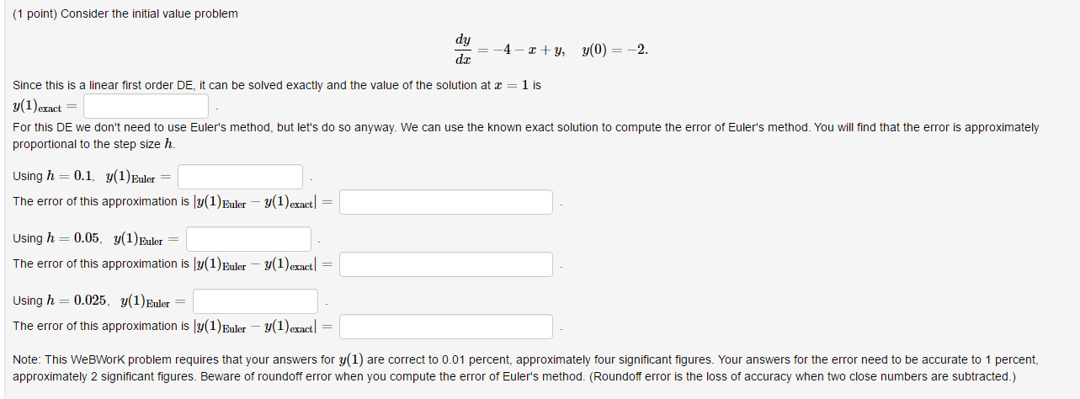Click the 'Using h = 0.1' label
This screenshot has width=1080, height=399.
93,177
